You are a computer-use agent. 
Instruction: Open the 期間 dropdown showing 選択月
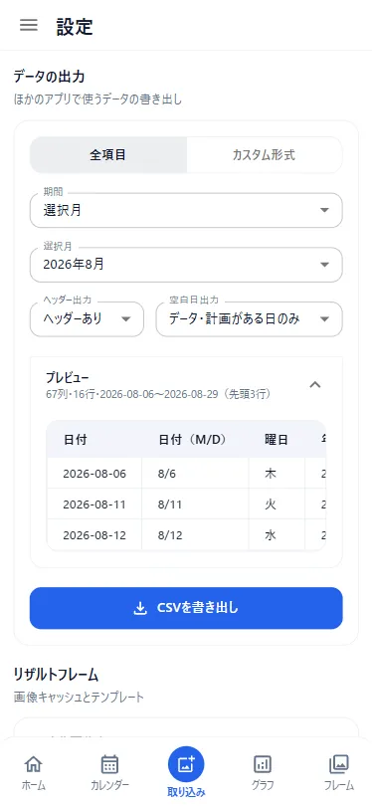pyautogui.click(x=186, y=210)
